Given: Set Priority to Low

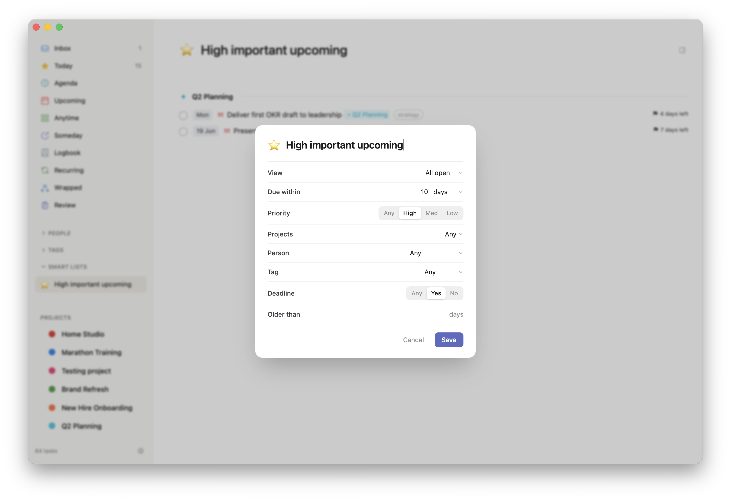Looking at the screenshot, I should [452, 213].
